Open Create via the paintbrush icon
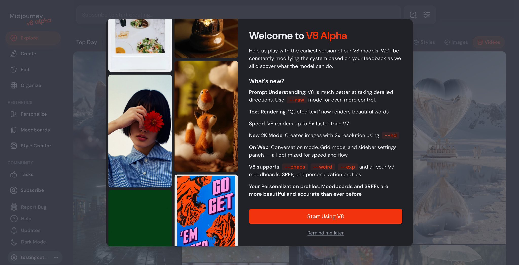Viewport: 519px width, 265px height. [x=14, y=54]
